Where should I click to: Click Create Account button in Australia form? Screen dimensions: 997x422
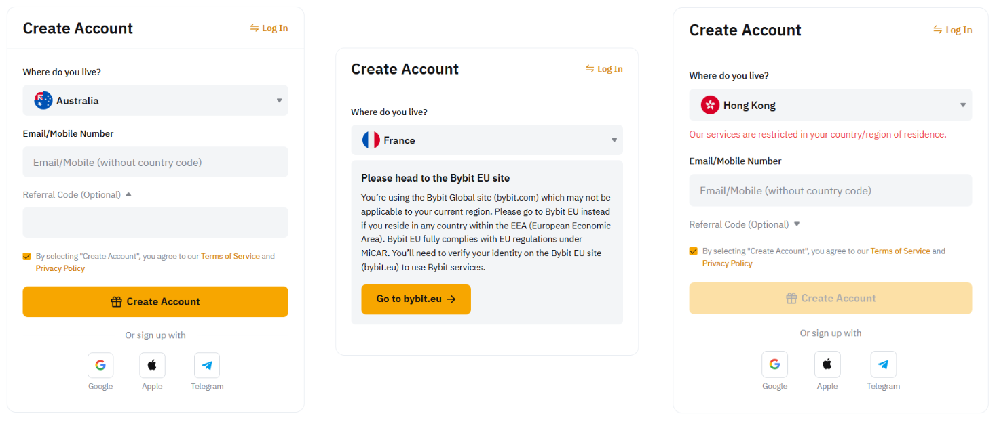pos(155,302)
